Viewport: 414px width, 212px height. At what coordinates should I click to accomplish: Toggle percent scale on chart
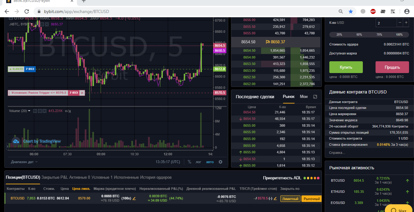coord(189,162)
